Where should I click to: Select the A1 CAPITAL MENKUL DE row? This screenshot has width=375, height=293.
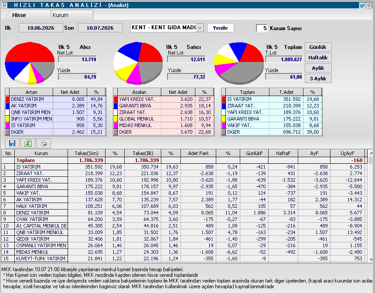tap(183, 226)
